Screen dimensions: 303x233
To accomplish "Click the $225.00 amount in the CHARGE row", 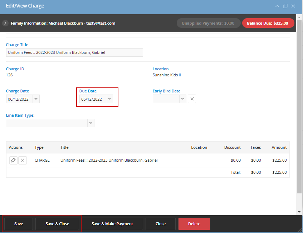I will (x=279, y=160).
